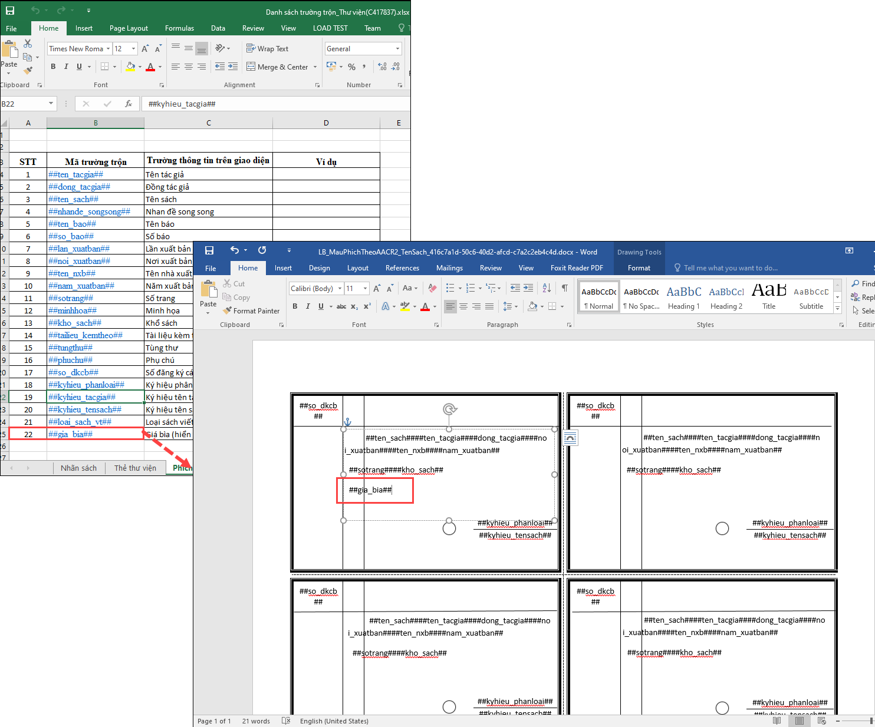Screen dimensions: 875x727
Task: Toggle Bold in the Excel ribbon
Action: coord(53,67)
